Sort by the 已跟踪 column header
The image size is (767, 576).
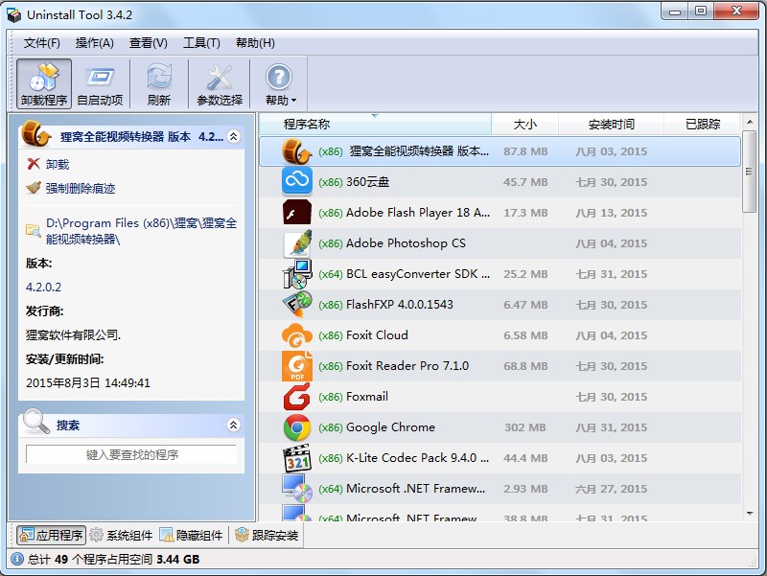coord(703,125)
